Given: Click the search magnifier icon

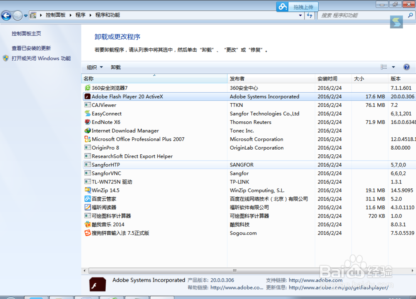Looking at the screenshot, I should [410, 15].
